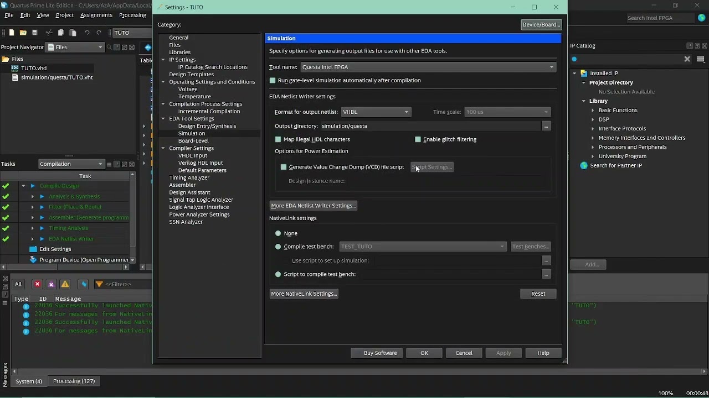Open the Project Navigator Files dropdown

[x=75, y=48]
